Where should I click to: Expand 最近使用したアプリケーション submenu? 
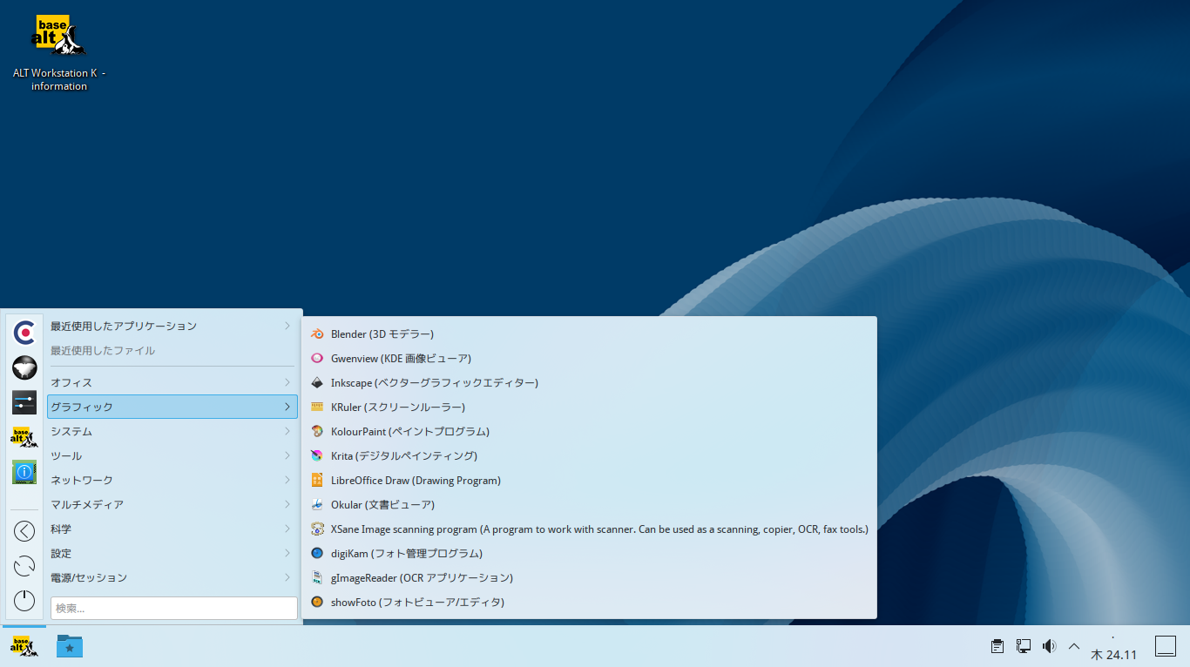172,326
